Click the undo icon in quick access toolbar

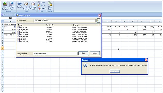point(5,15)
